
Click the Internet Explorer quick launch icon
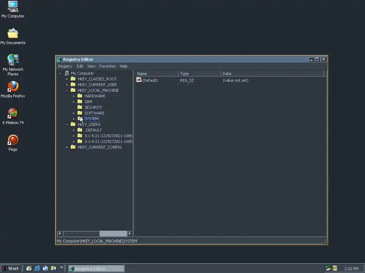[37, 268]
